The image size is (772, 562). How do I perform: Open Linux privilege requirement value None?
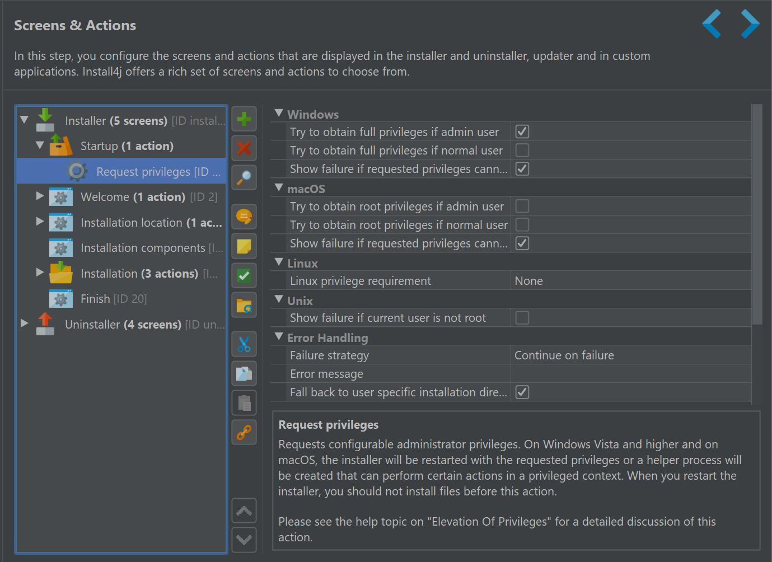[631, 281]
